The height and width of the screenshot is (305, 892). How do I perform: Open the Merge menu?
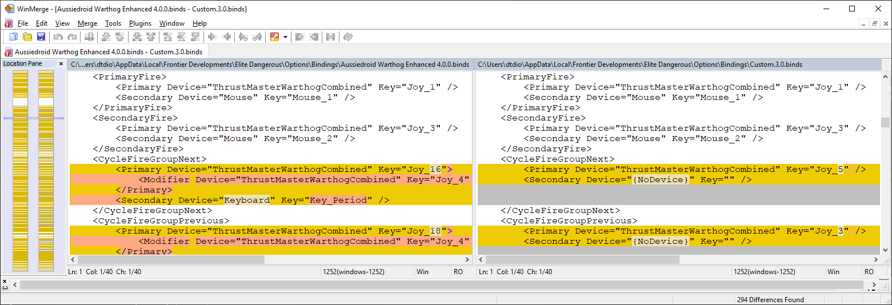pos(87,23)
